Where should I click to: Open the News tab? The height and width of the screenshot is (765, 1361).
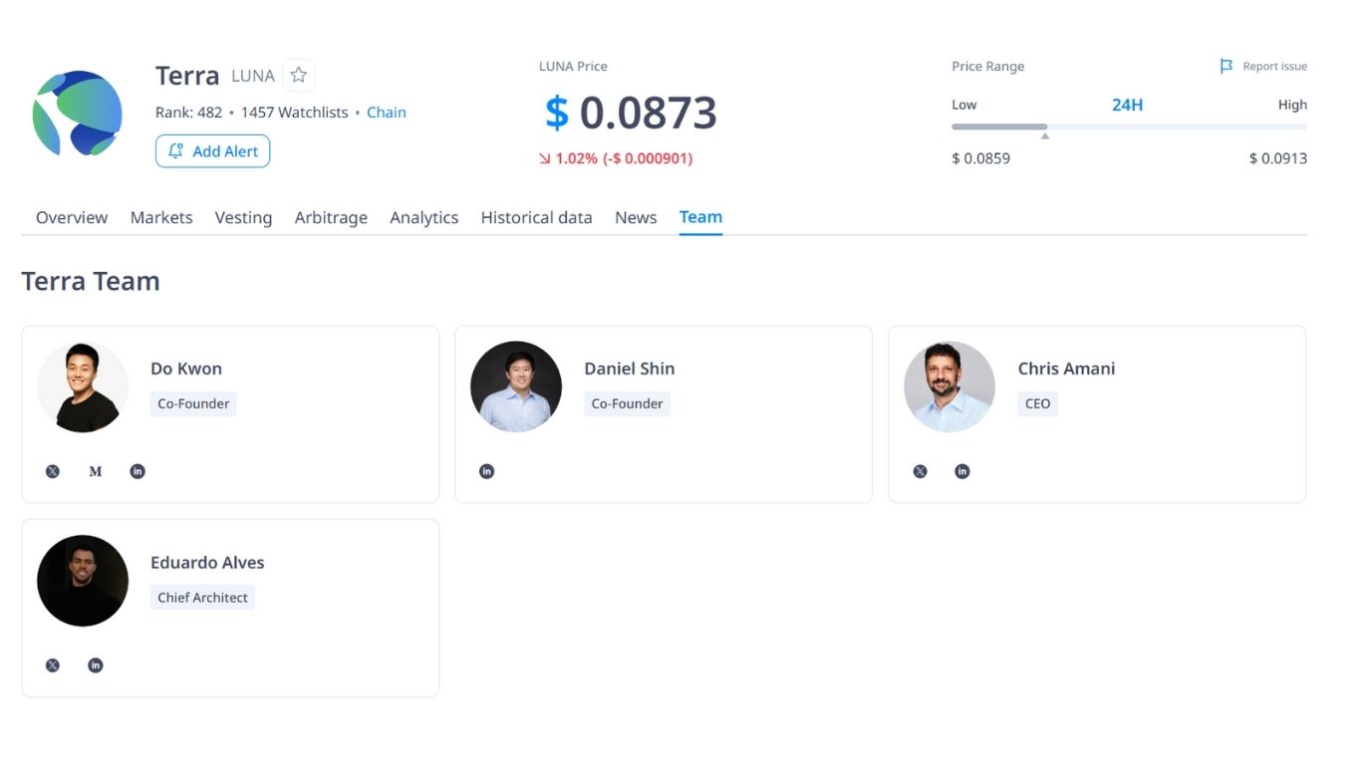(x=635, y=217)
